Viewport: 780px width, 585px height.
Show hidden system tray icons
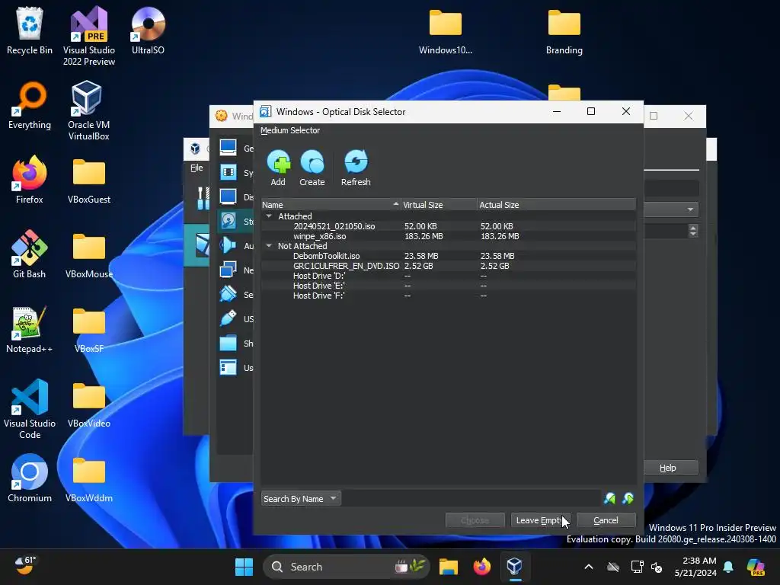pyautogui.click(x=589, y=567)
